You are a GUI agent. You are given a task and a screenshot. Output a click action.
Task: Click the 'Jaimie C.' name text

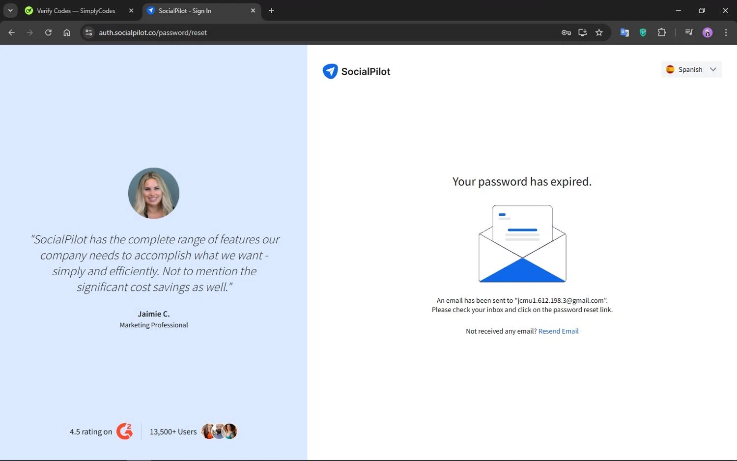[154, 314]
